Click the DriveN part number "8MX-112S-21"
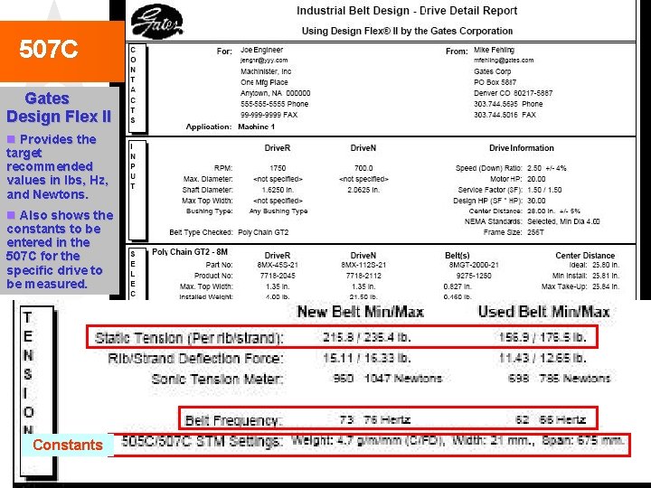The width and height of the screenshot is (651, 488). pos(363,265)
